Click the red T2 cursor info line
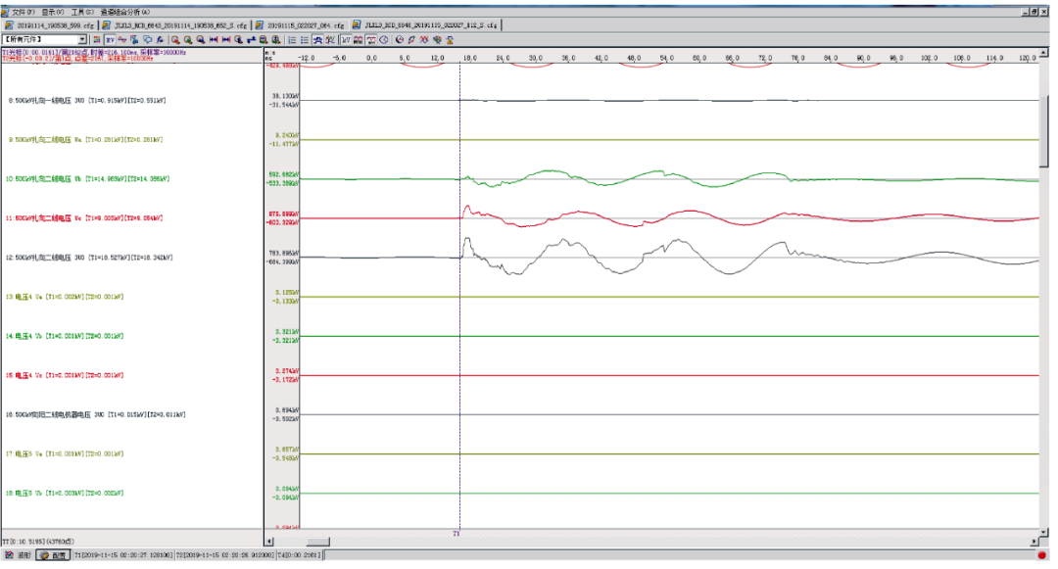1058x569 pixels. point(77,58)
